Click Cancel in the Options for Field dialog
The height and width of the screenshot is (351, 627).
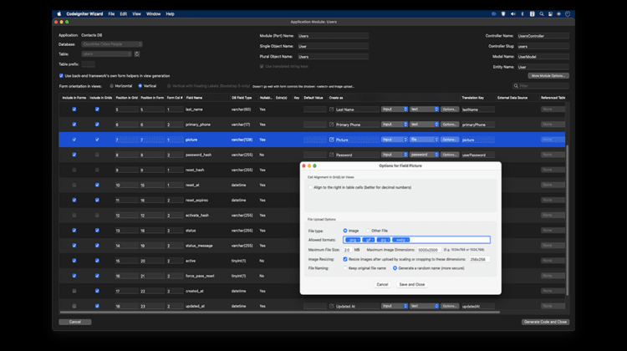382,285
